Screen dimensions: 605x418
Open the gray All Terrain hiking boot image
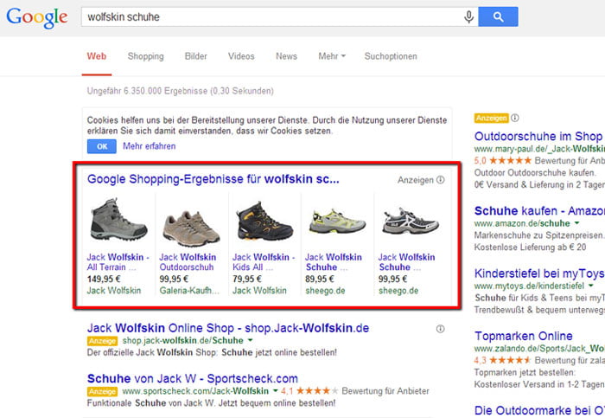pyautogui.click(x=118, y=221)
